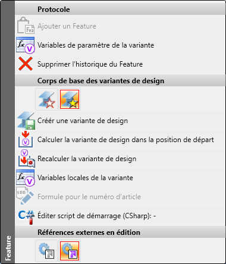Toggle external references off (grey arrow gear)
The height and width of the screenshot is (264, 226).
click(46, 251)
